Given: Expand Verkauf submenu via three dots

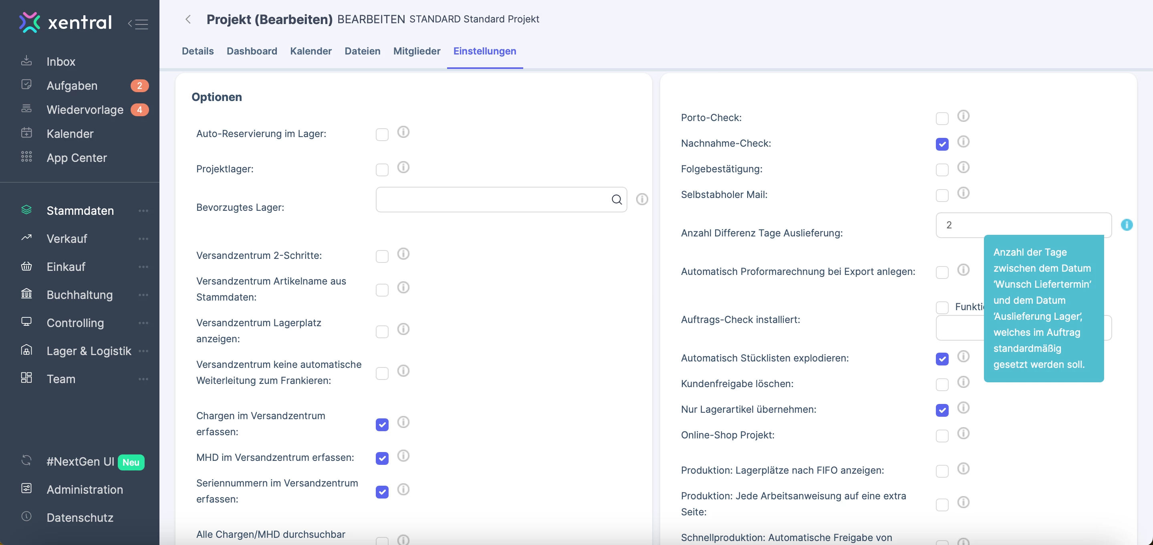Looking at the screenshot, I should point(143,239).
